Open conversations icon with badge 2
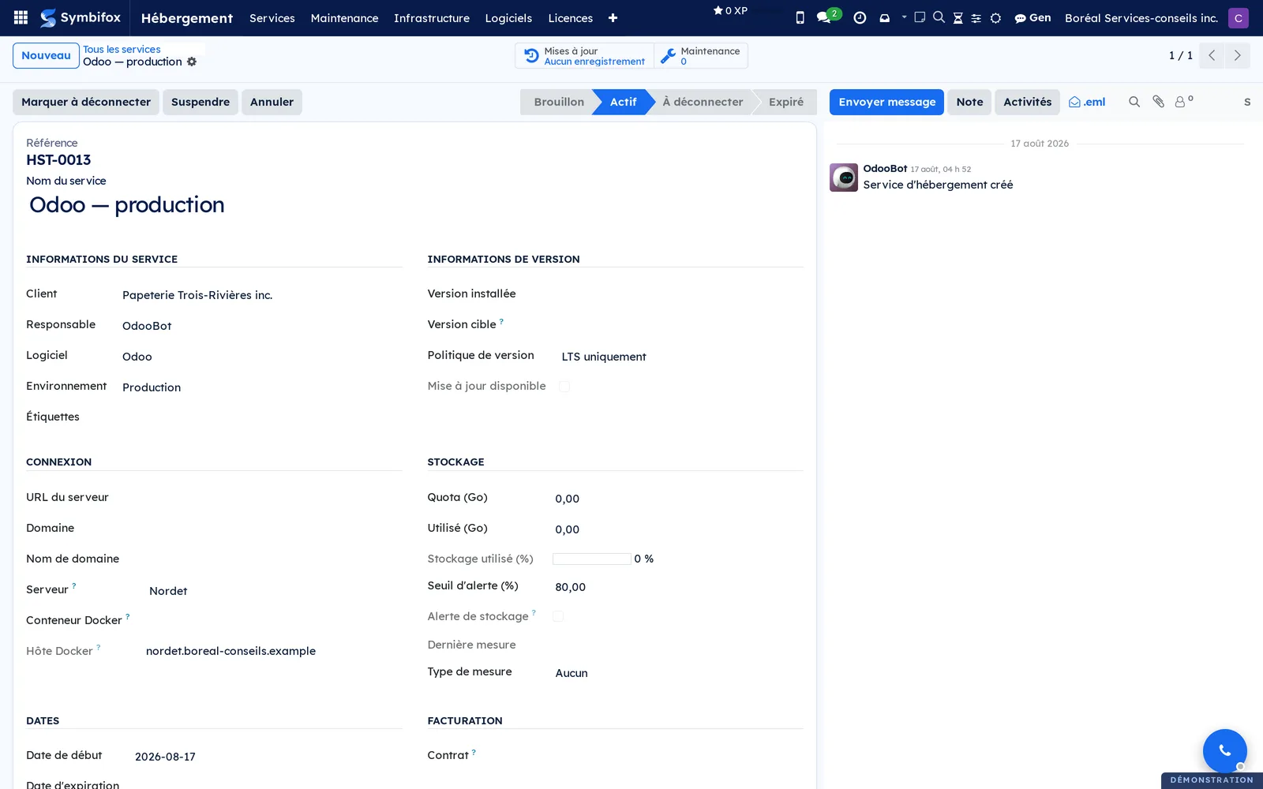1263x789 pixels. click(827, 17)
